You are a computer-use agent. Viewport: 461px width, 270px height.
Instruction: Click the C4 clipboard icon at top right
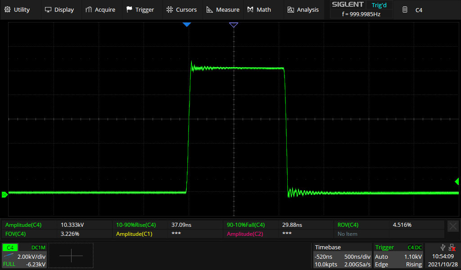405,10
